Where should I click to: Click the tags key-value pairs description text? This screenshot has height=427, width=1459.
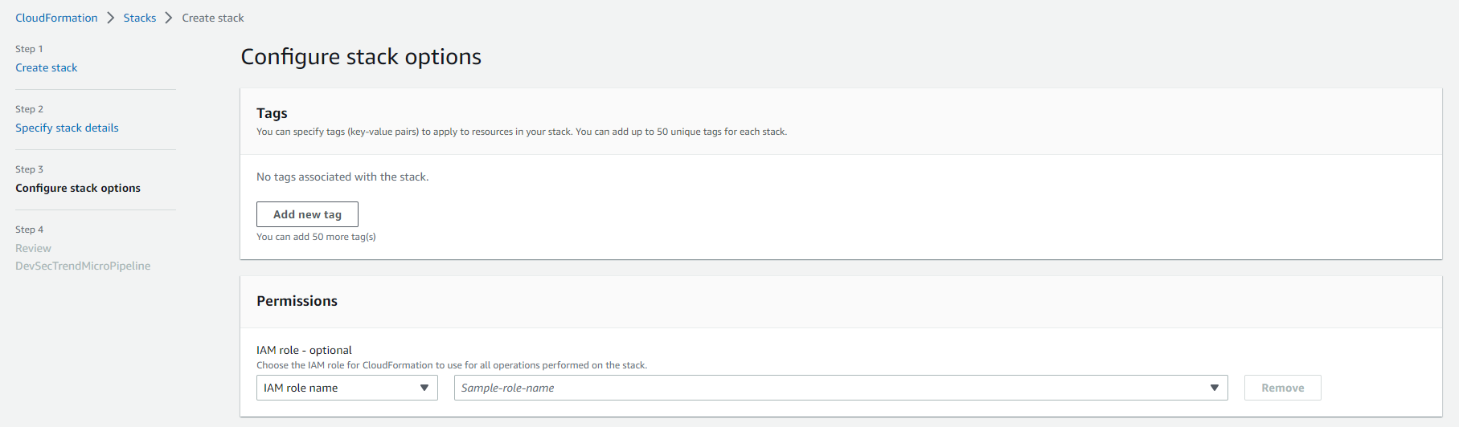[x=522, y=132]
